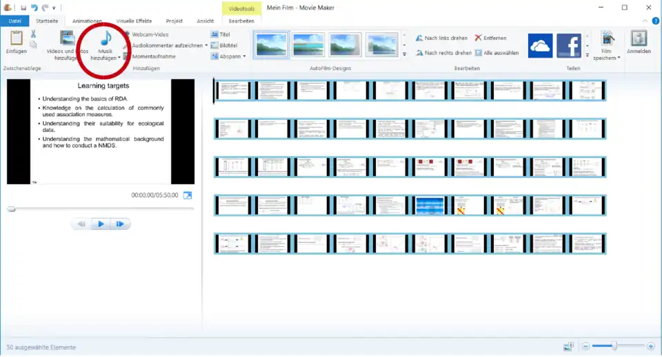This screenshot has width=662, height=357.
Task: Rotate clip left with Nach links drehen
Action: (x=441, y=39)
